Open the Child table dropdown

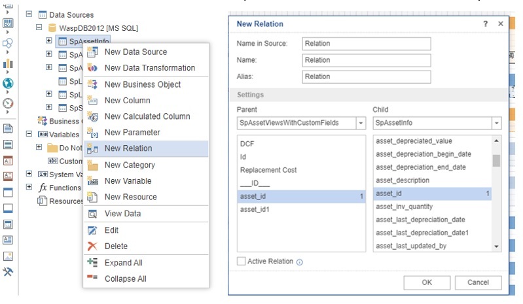[x=496, y=123]
